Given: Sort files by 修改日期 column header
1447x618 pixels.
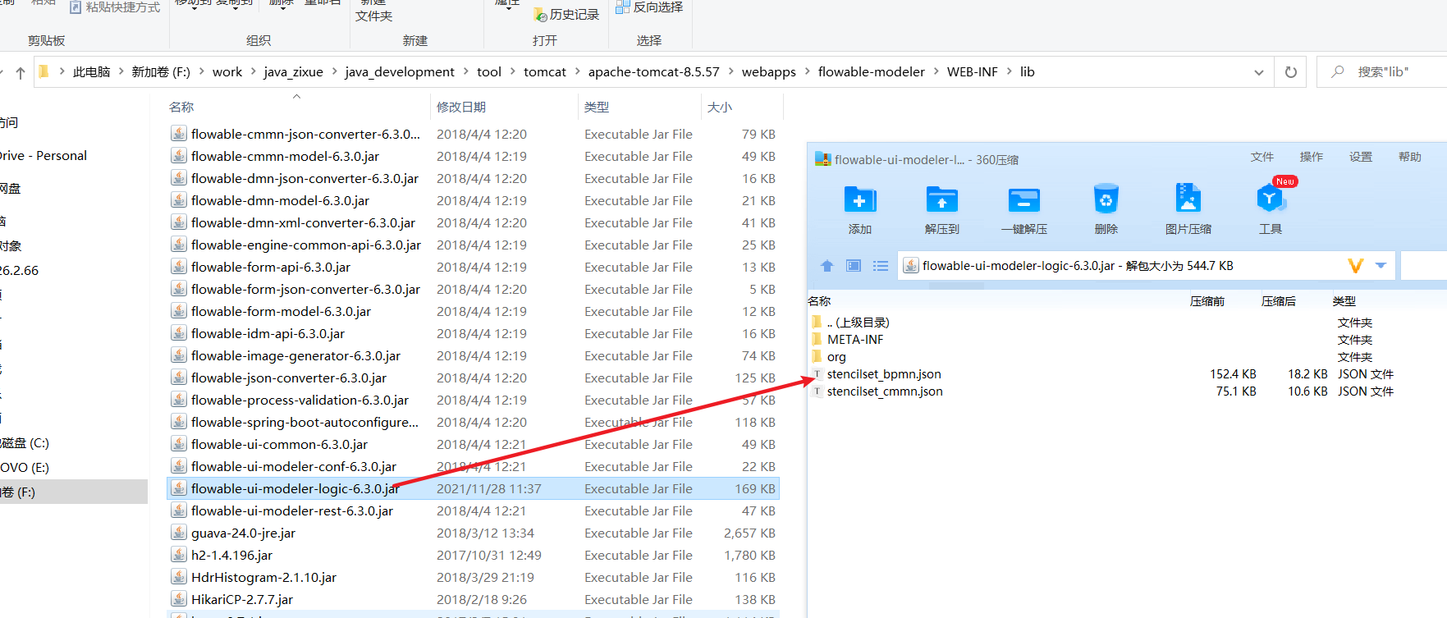Looking at the screenshot, I should (x=460, y=108).
